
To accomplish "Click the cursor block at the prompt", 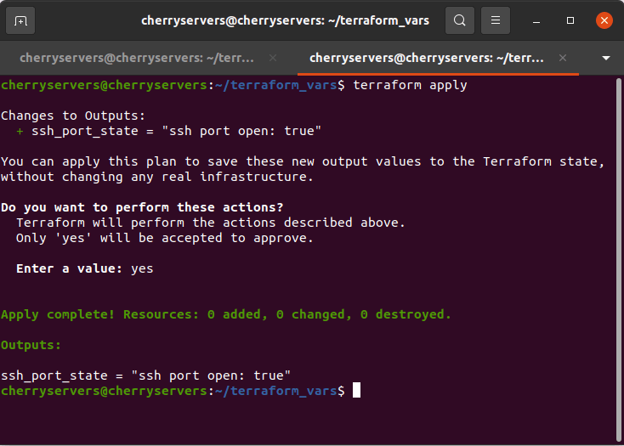I will tap(357, 391).
